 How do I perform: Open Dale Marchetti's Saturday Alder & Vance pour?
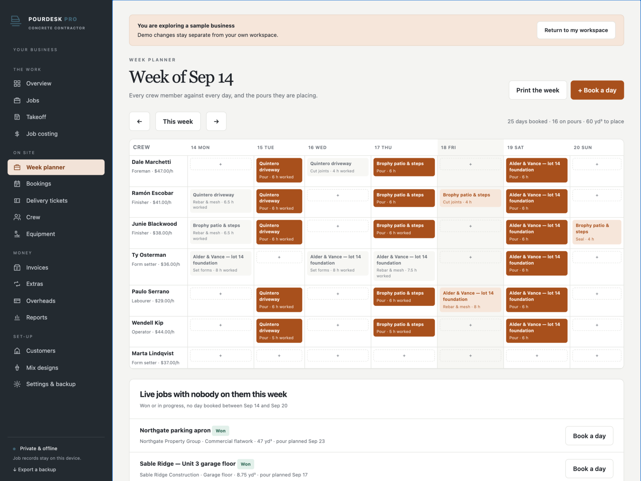tap(537, 170)
